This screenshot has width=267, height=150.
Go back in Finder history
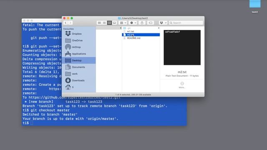pyautogui.click(x=65, y=23)
